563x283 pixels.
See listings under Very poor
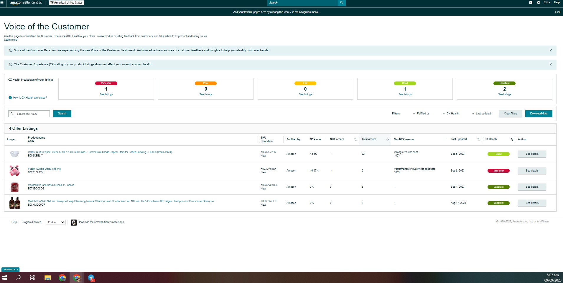(106, 94)
